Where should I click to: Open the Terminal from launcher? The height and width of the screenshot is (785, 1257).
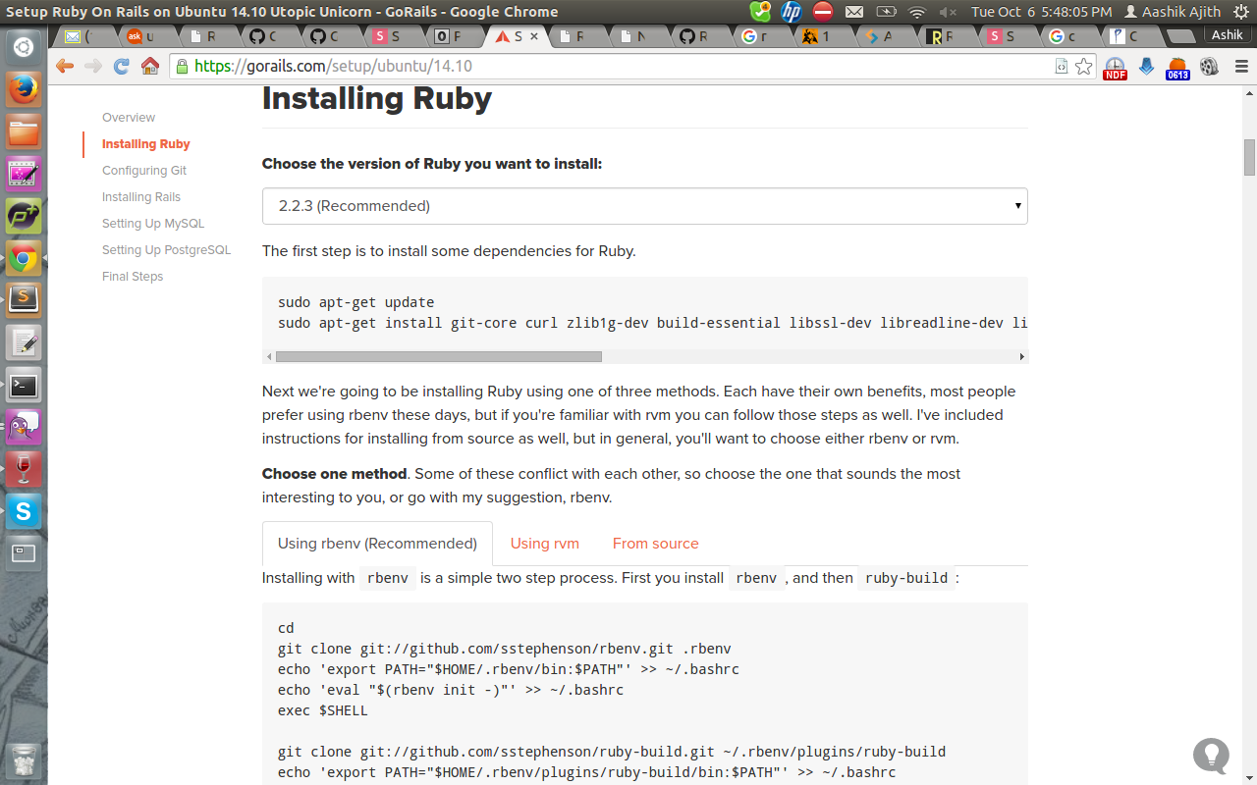(x=24, y=385)
